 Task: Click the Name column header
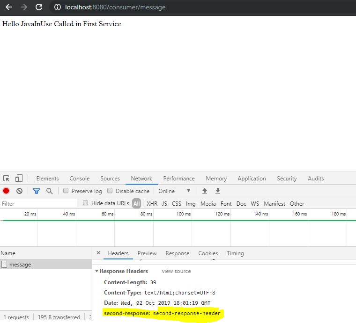tap(8, 253)
